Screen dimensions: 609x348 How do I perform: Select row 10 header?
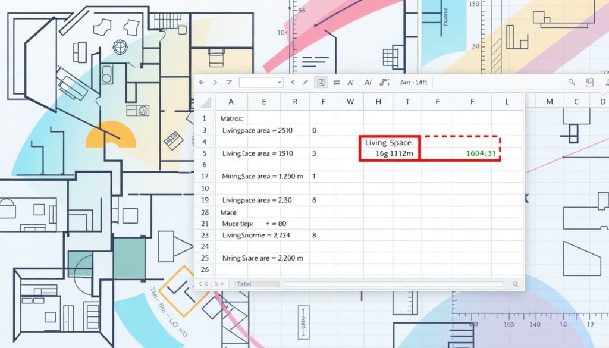[x=205, y=189]
